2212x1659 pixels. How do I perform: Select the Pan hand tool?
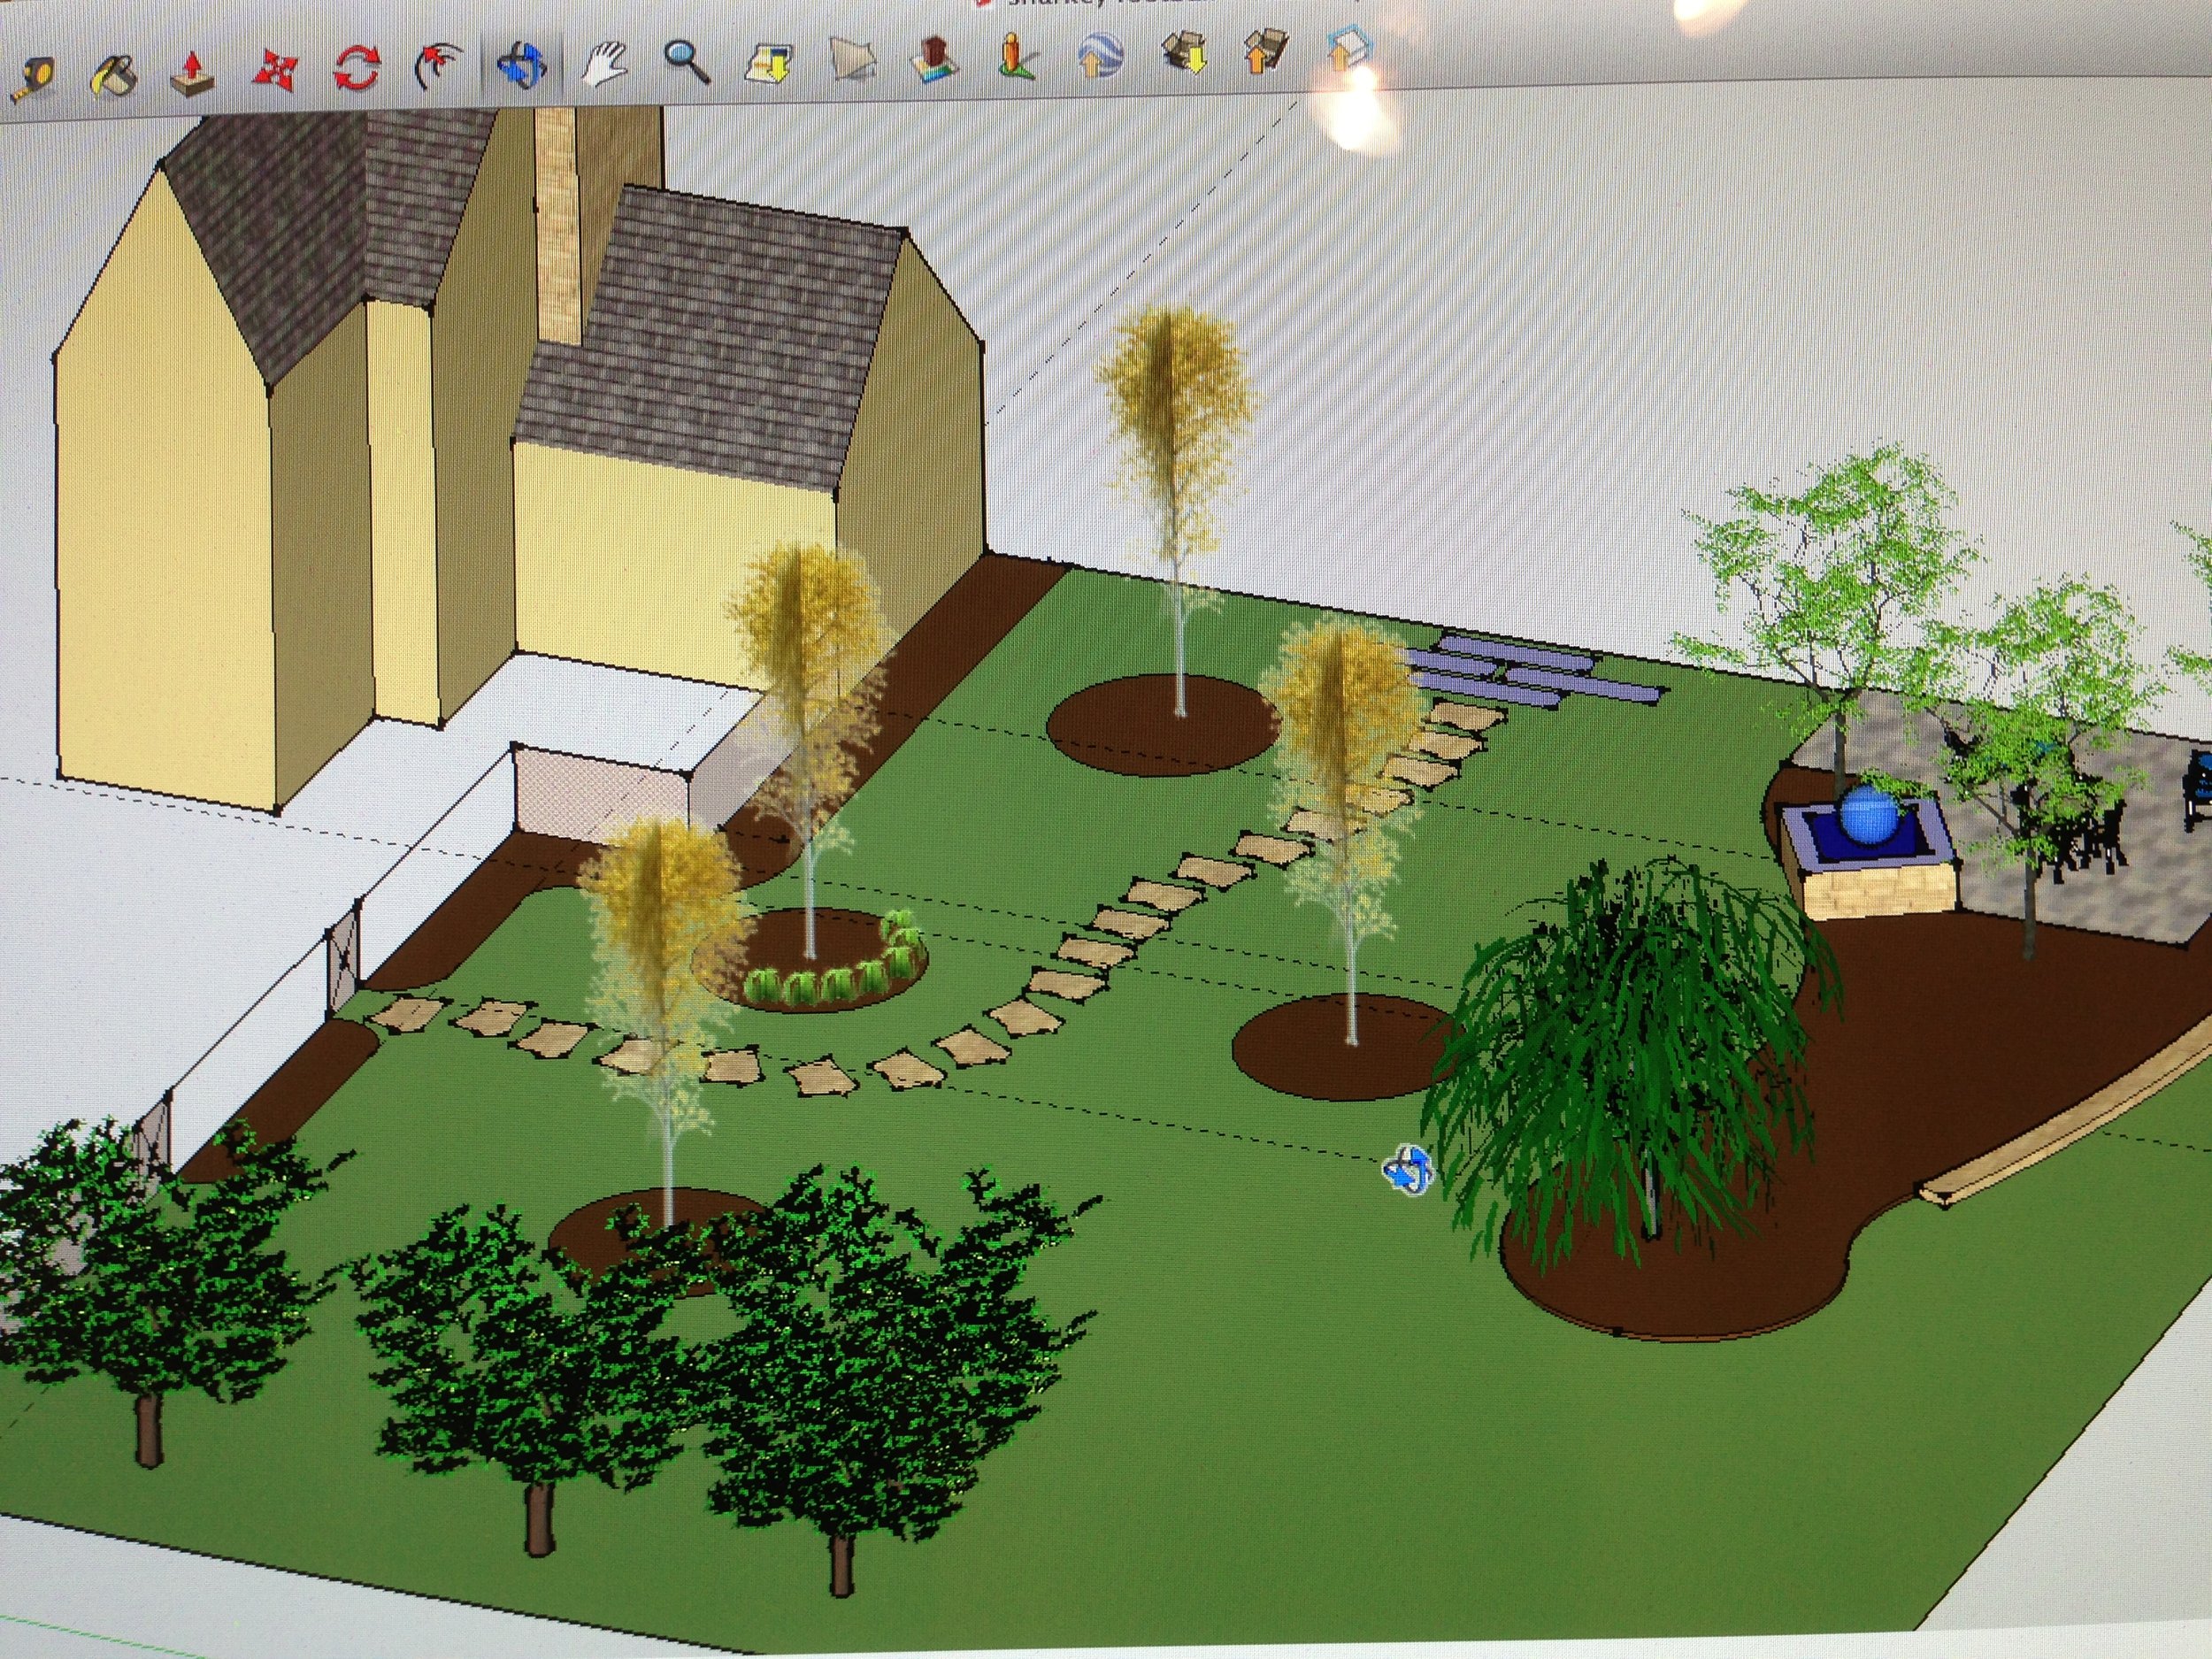pyautogui.click(x=603, y=63)
